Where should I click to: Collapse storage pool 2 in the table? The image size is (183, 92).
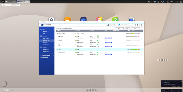coord(58,50)
